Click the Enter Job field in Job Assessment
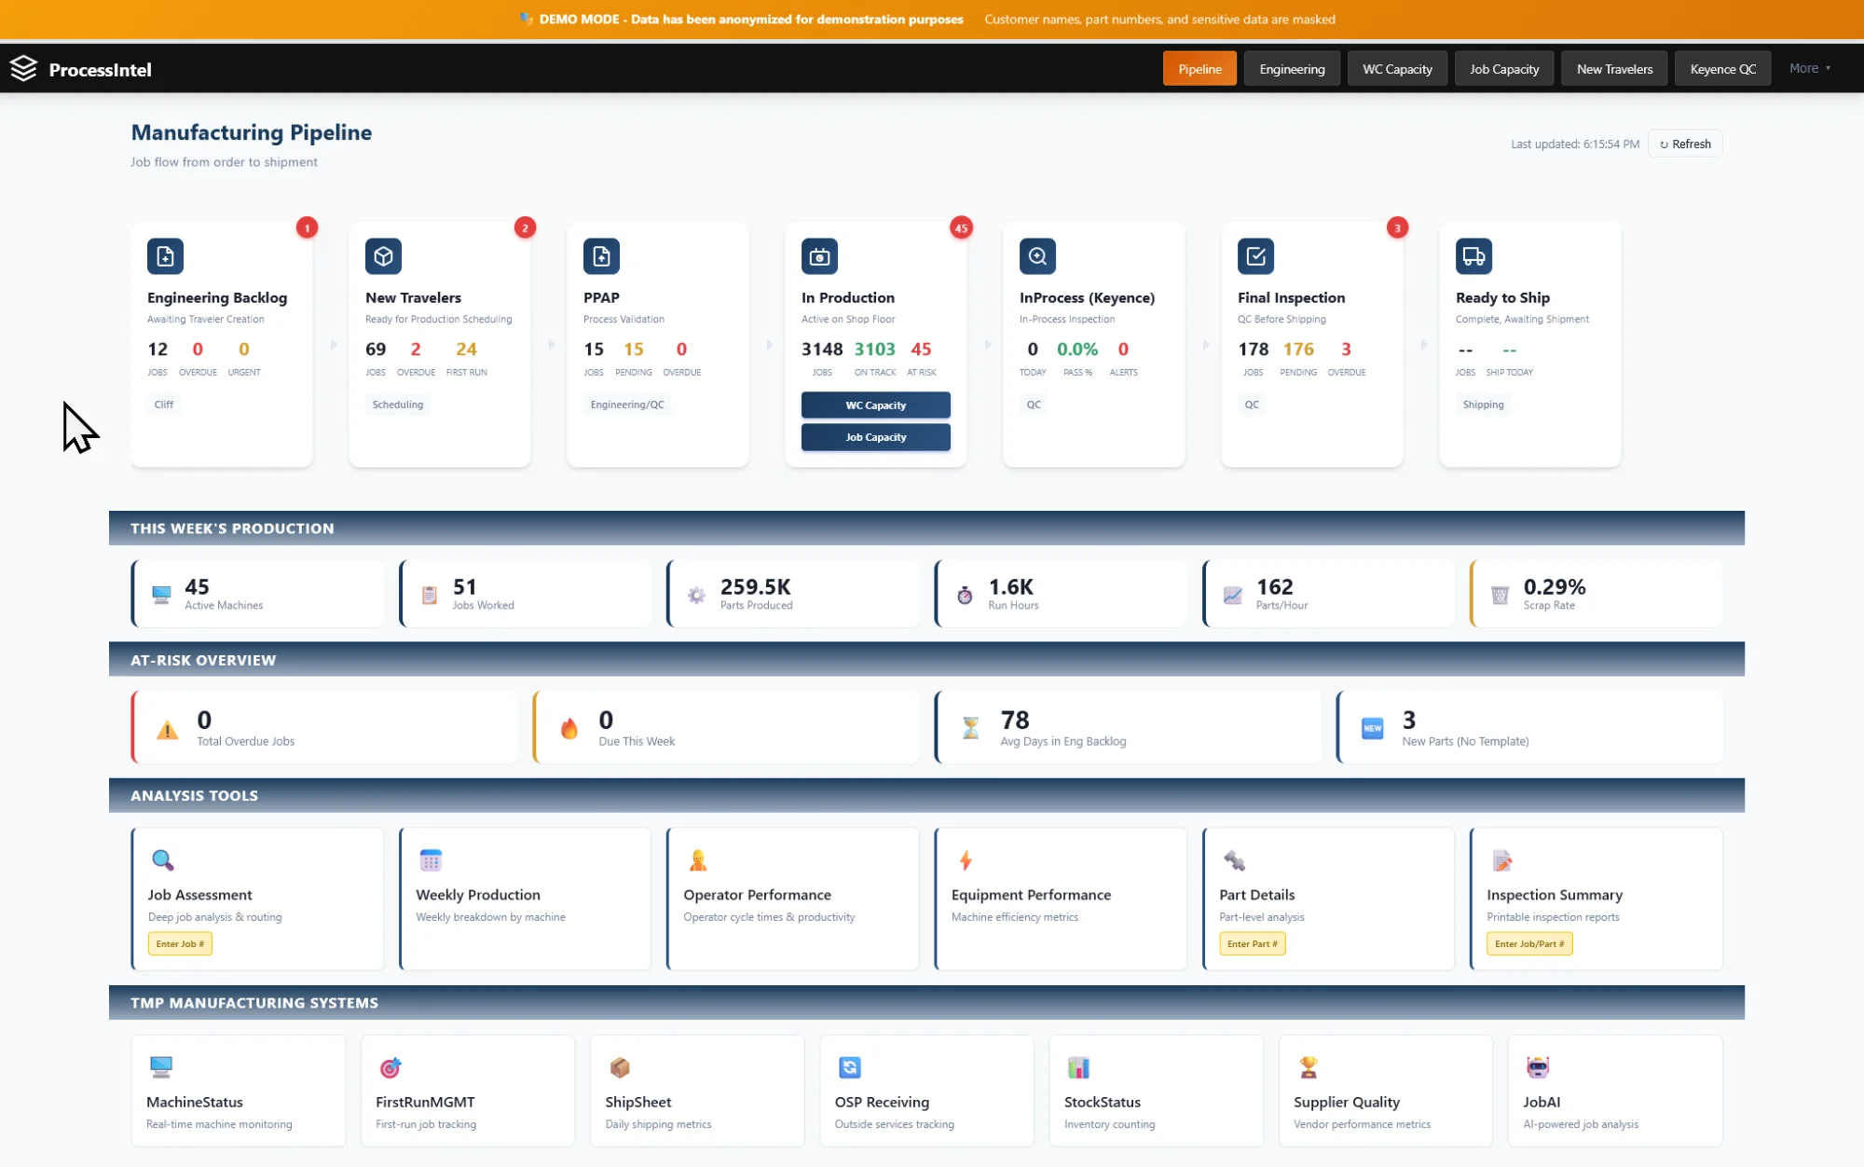 [x=180, y=943]
